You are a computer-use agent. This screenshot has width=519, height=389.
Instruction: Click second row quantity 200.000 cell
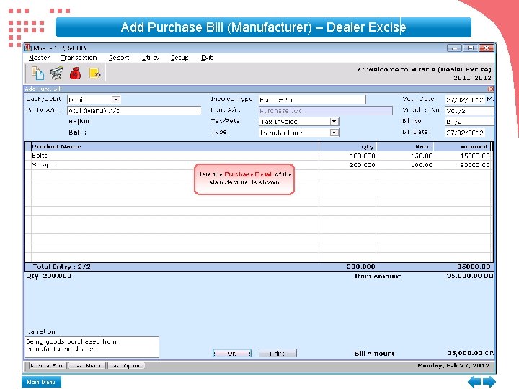click(x=347, y=165)
